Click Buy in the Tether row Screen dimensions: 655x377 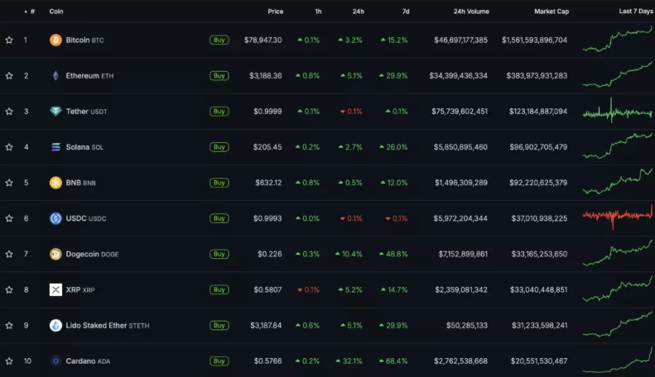coord(219,112)
